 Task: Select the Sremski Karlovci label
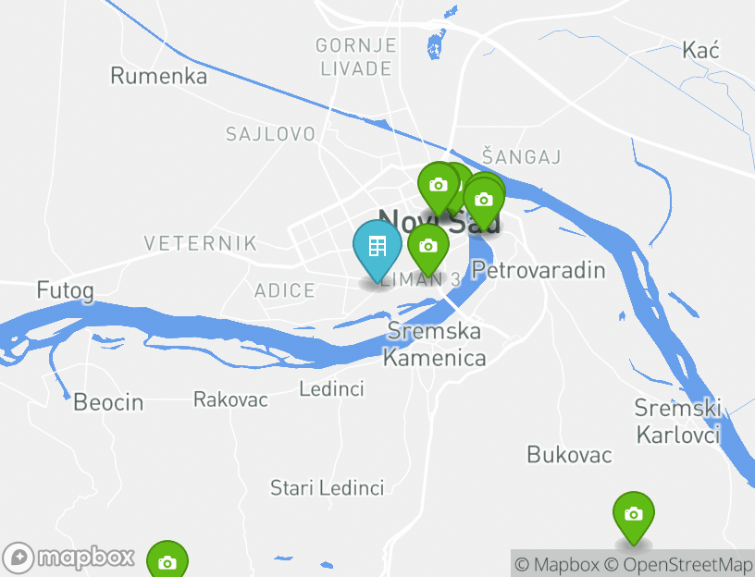(x=678, y=421)
